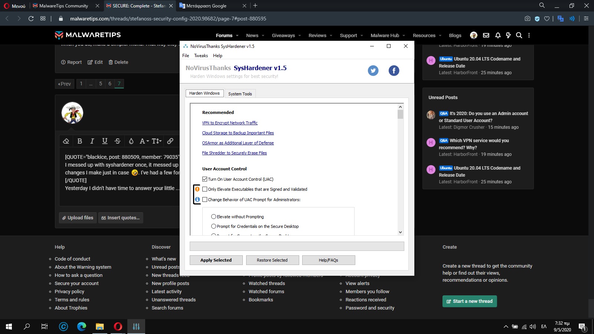Screen dimensions: 594x334
Task: Open the forum inbox envelope icon
Action: [x=486, y=35]
